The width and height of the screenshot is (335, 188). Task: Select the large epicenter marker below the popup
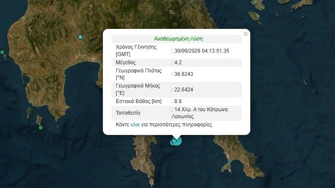pyautogui.click(x=177, y=141)
